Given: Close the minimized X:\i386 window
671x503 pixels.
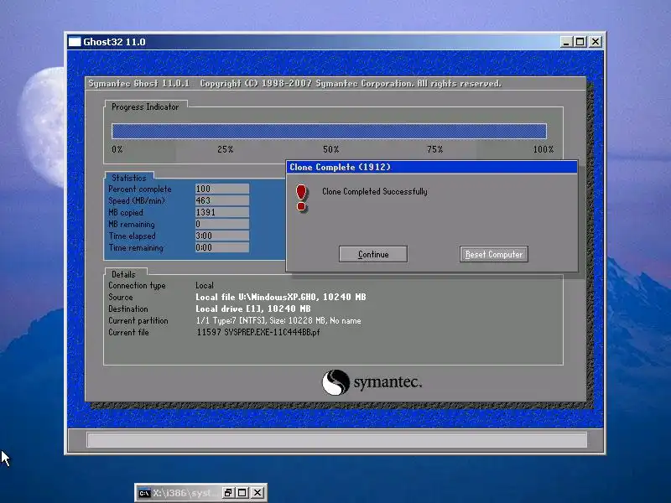Looking at the screenshot, I should pyautogui.click(x=257, y=493).
